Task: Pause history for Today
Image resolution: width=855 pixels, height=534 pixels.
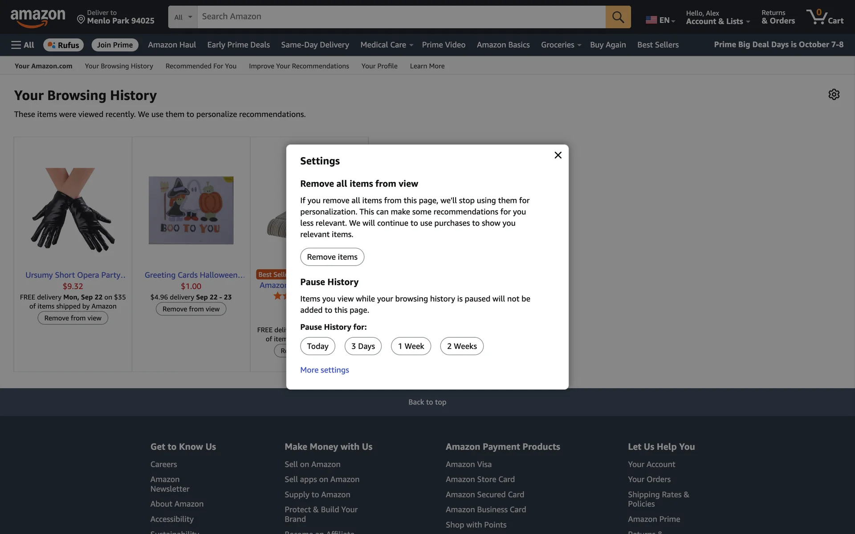Action: [317, 346]
